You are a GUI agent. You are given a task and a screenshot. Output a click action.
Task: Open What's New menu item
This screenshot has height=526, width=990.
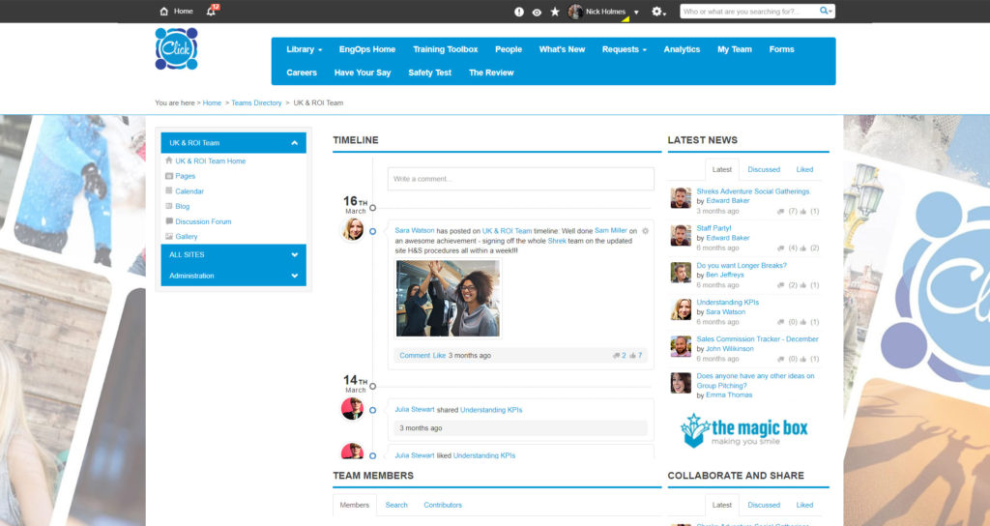click(x=562, y=49)
